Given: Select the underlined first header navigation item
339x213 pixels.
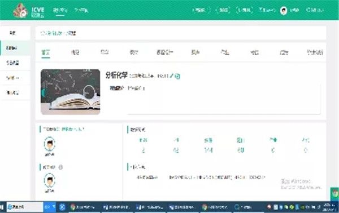Looking at the screenshot, I should [x=60, y=10].
